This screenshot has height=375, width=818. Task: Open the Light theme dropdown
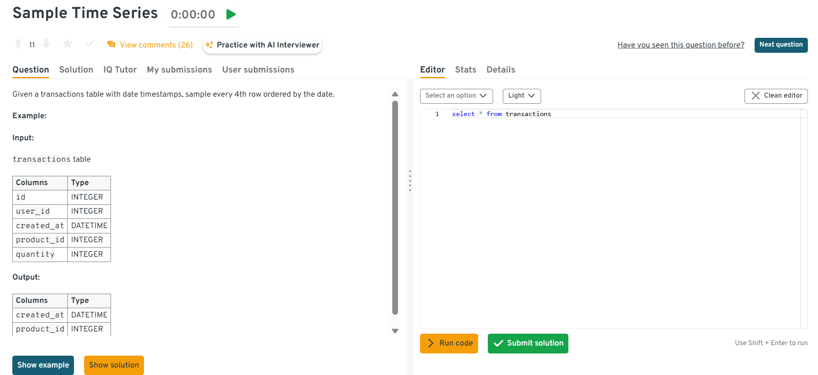pyautogui.click(x=521, y=96)
